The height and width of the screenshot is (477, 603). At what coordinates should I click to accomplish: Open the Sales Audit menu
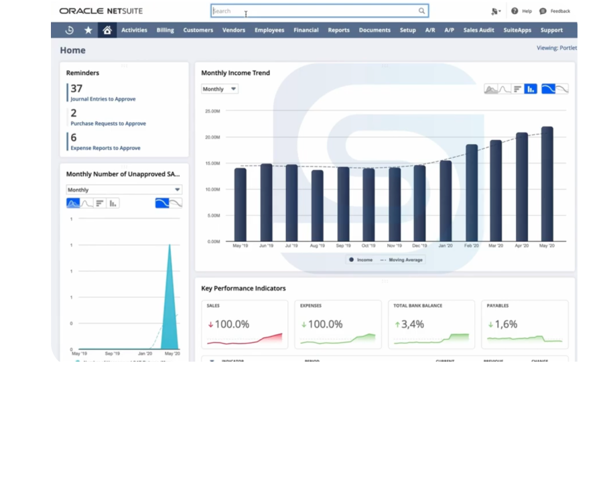click(478, 30)
